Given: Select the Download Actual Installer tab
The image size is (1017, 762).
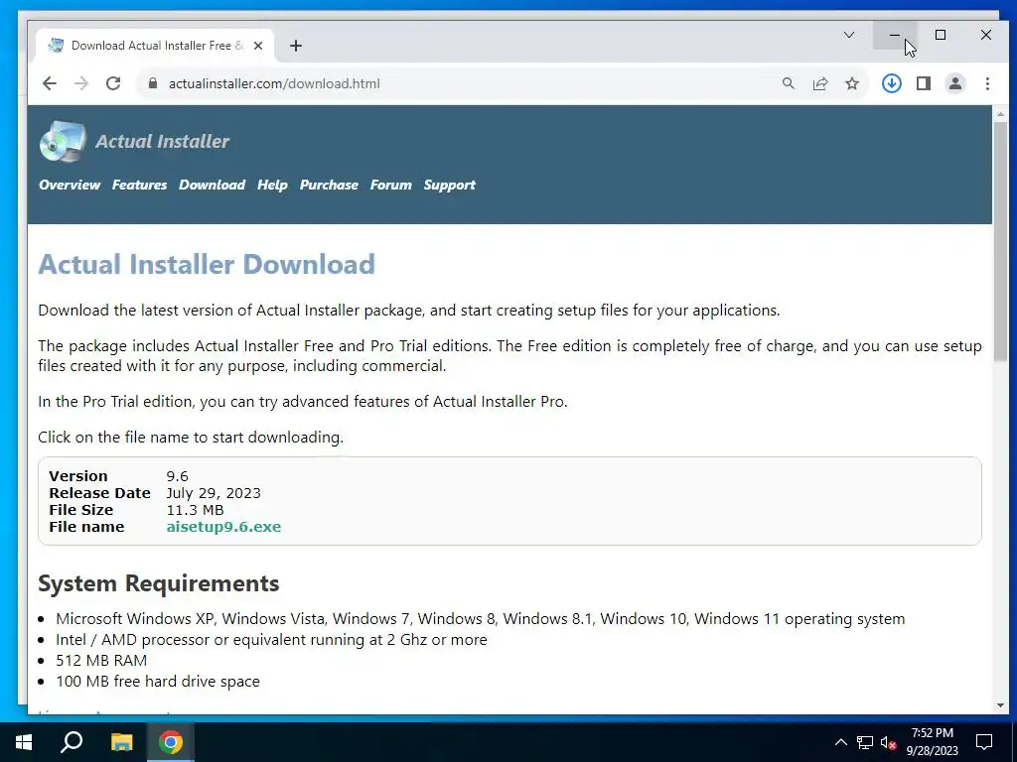Looking at the screenshot, I should (156, 46).
